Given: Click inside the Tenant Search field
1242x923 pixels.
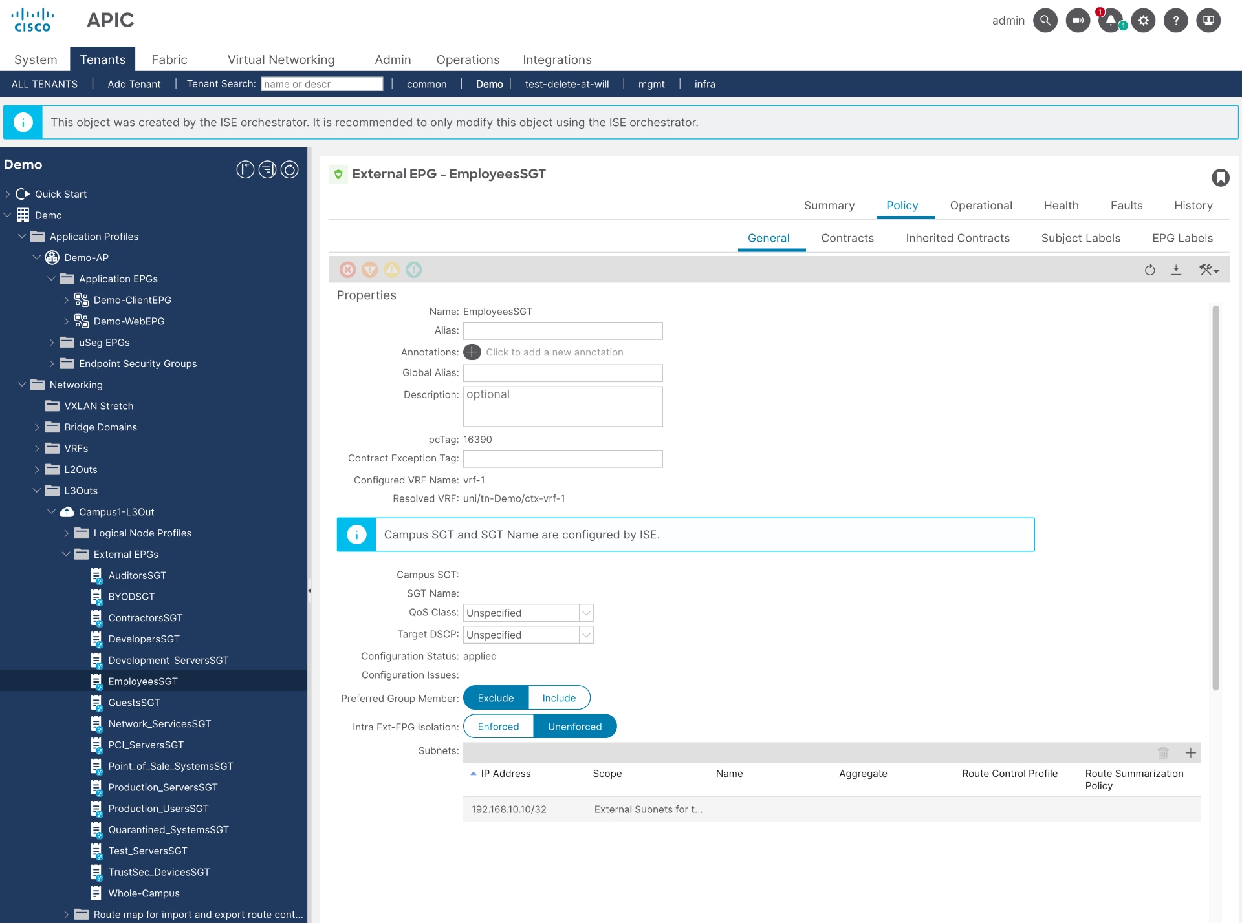Looking at the screenshot, I should pyautogui.click(x=321, y=83).
